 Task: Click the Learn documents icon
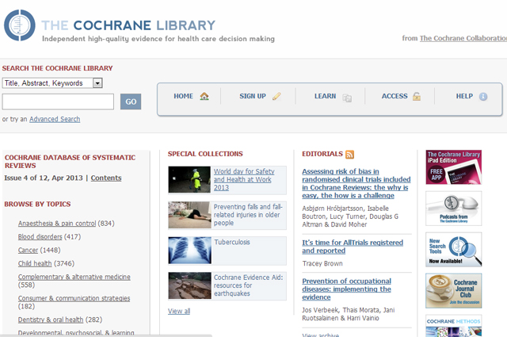(x=347, y=98)
